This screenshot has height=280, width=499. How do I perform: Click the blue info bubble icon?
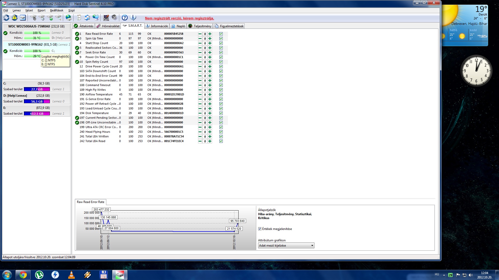(133, 18)
